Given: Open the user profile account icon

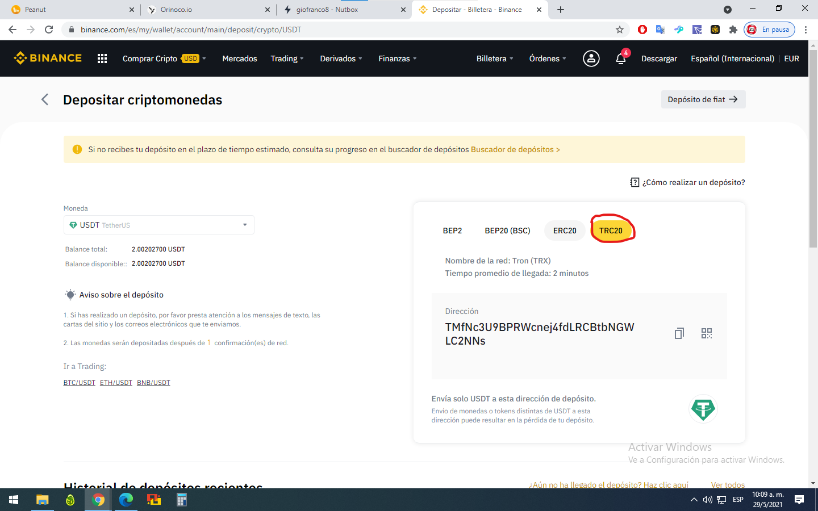Looking at the screenshot, I should pos(591,58).
